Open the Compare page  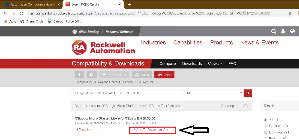(168, 64)
